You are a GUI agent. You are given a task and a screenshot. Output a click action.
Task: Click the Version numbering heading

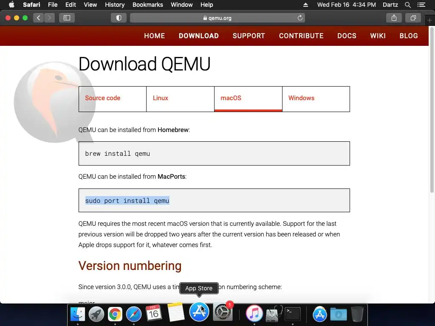click(x=130, y=266)
